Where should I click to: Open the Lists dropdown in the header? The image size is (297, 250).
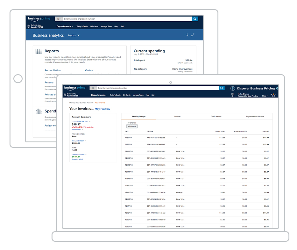[x=265, y=96]
